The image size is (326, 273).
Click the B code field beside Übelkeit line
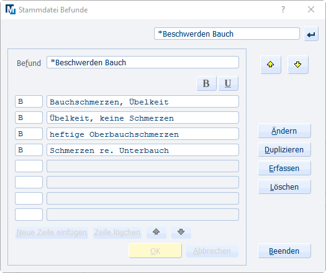29,118
